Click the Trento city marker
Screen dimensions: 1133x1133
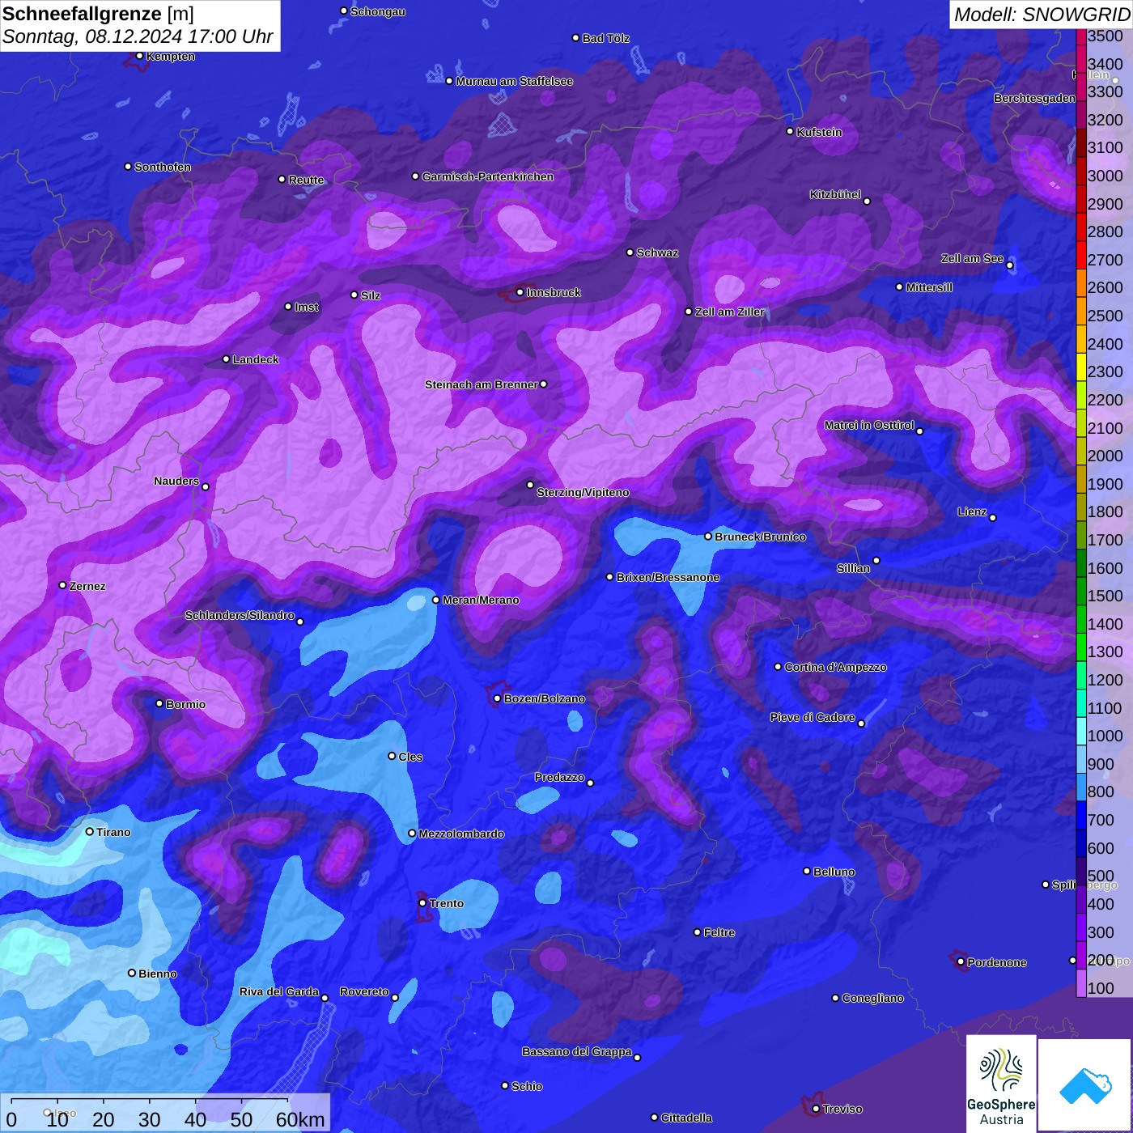[x=422, y=903]
